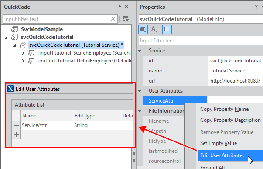Collapse the svcQuickCodeTutorial root node
The width and height of the screenshot is (263, 169).
7,37
